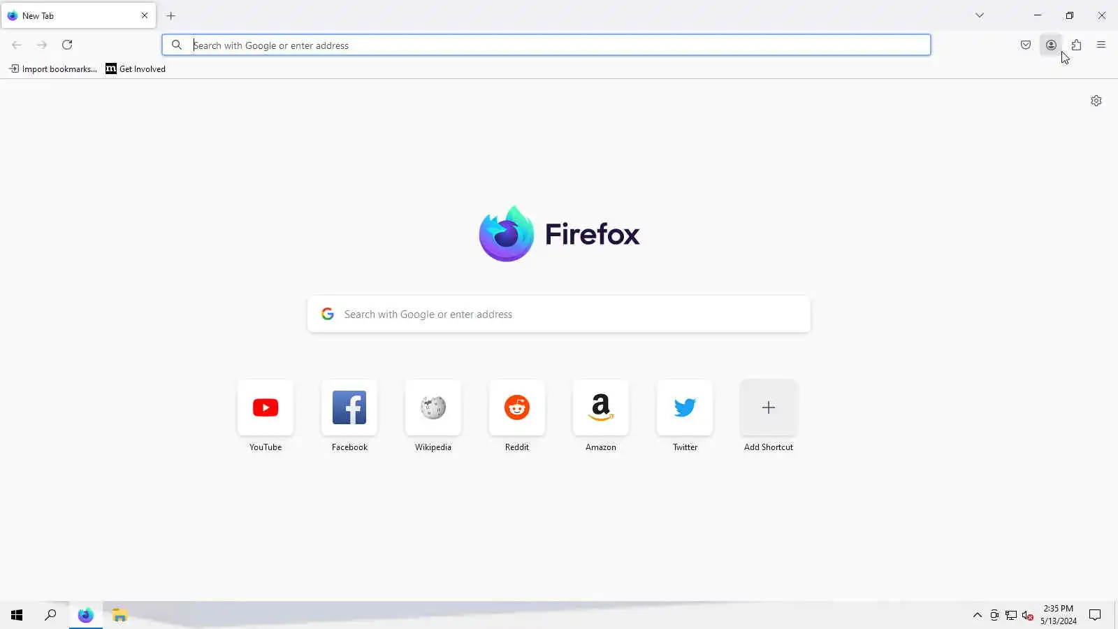This screenshot has height=629, width=1118.
Task: Click the muted volume tray icon
Action: tap(1028, 615)
